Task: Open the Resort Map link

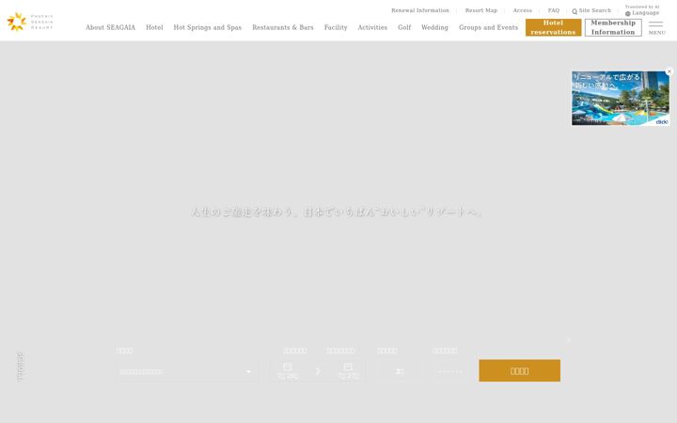Action: (x=481, y=10)
